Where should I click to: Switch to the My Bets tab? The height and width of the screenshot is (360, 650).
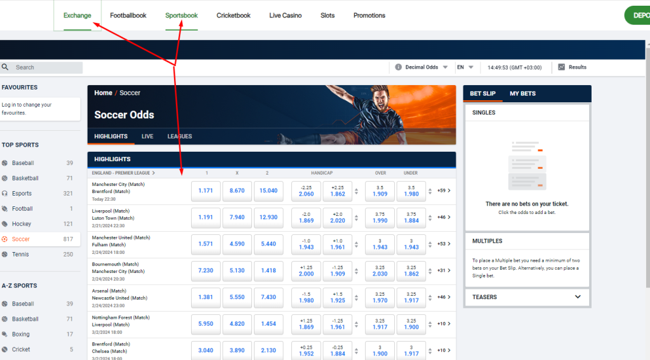522,94
